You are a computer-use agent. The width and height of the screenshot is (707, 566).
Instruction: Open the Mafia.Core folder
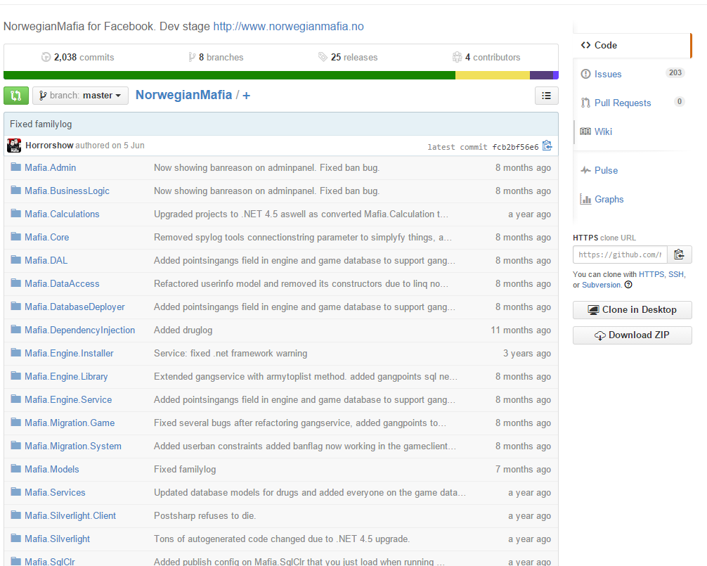[x=47, y=237]
